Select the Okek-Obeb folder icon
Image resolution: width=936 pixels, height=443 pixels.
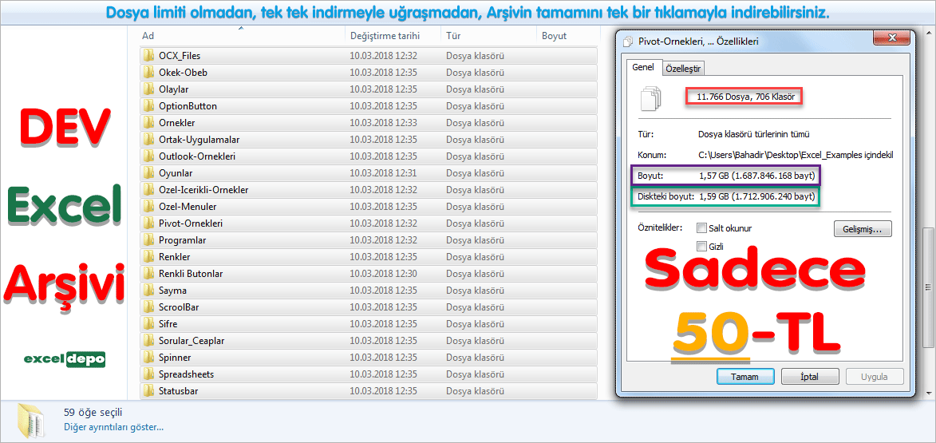[148, 73]
